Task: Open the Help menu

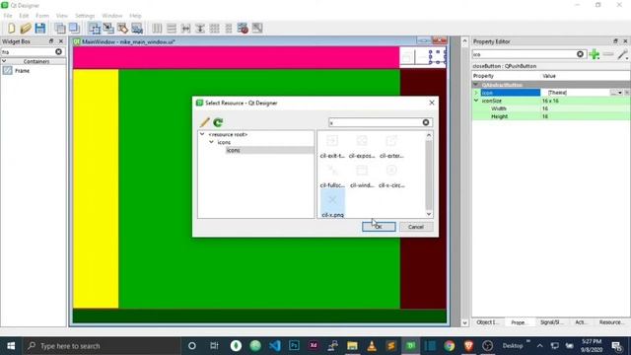Action: (135, 16)
